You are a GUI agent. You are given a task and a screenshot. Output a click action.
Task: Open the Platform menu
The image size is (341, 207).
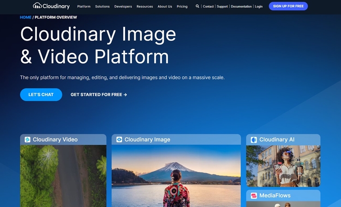click(84, 6)
